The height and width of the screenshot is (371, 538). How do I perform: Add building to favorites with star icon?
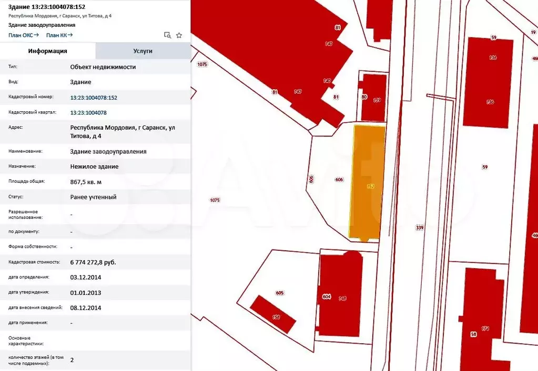(179, 35)
